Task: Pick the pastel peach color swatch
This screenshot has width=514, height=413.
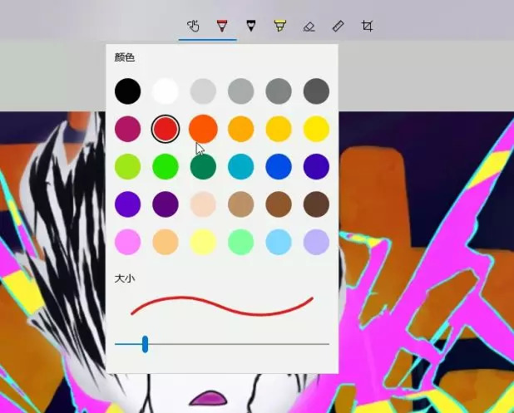Action: pyautogui.click(x=166, y=242)
